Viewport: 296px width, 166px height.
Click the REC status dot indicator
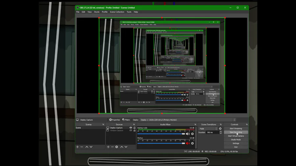pos(202,151)
